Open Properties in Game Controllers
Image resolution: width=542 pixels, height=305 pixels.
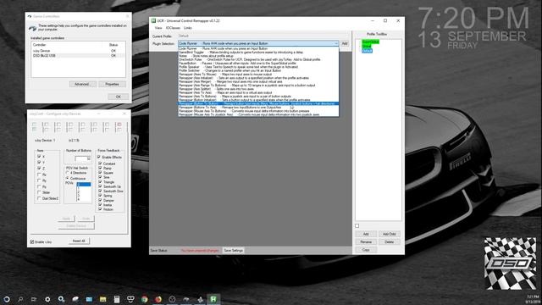[112, 84]
